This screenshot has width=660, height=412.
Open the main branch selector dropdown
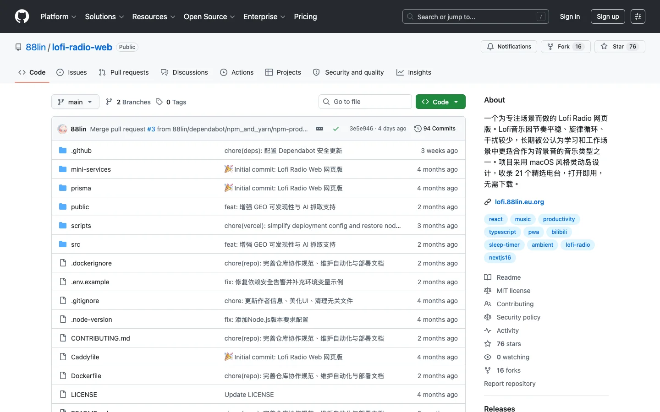click(x=75, y=102)
